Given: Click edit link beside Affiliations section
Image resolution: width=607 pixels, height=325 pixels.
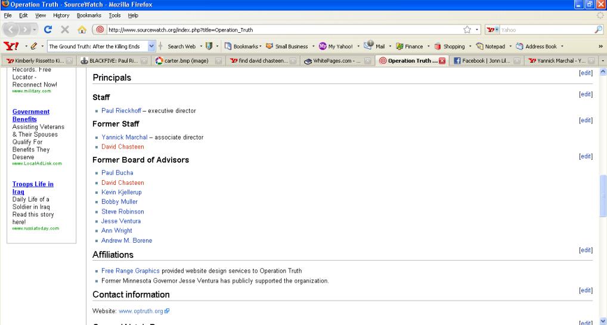Looking at the screenshot, I should 586,250.
